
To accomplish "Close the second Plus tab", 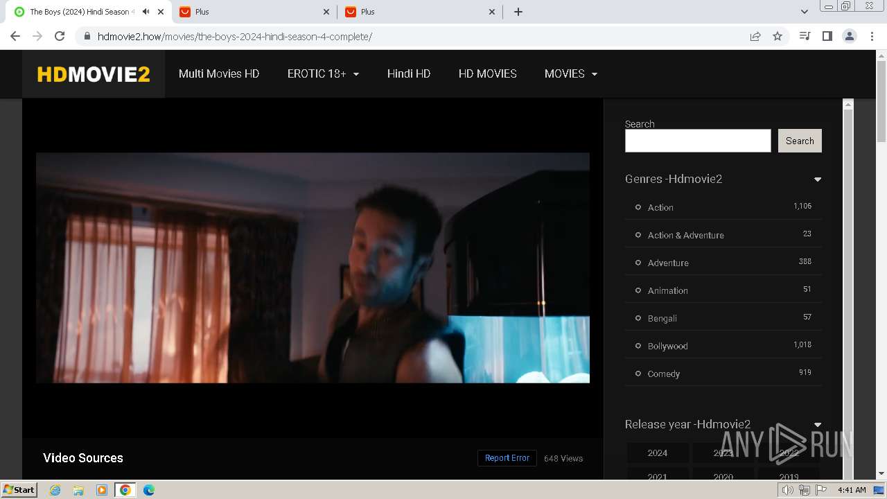I will [492, 12].
